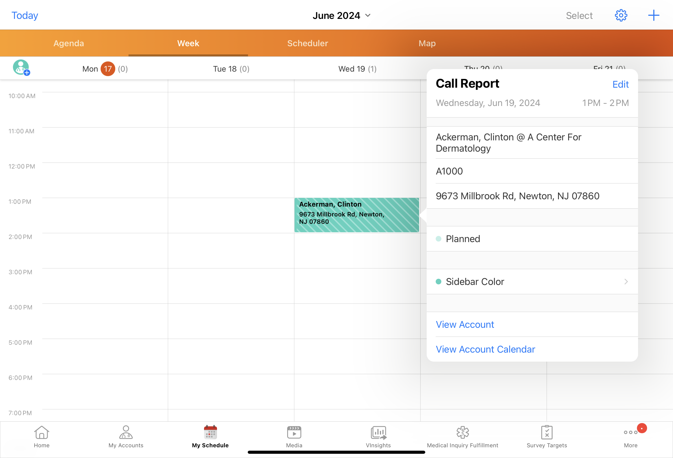Screen dimensions: 673x458
Task: Switch to the Scheduler tab
Action: tap(307, 43)
